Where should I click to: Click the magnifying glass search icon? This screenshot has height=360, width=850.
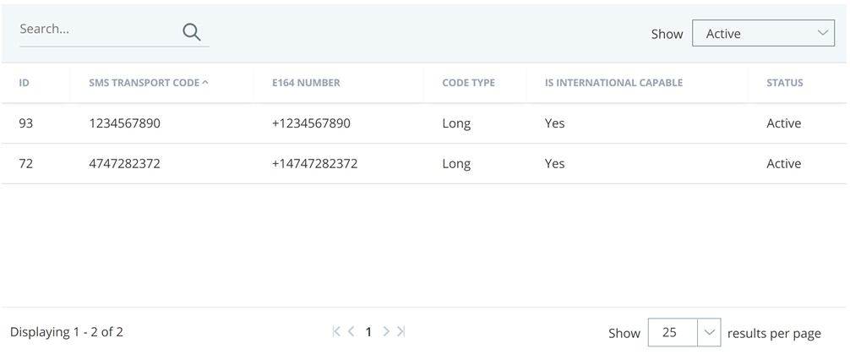click(x=191, y=32)
